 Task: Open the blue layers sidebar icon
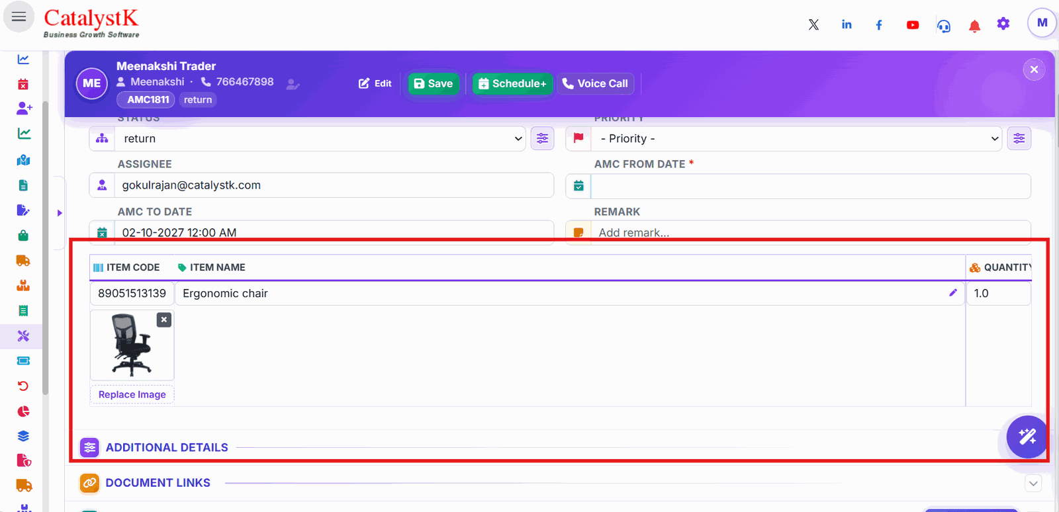23,436
